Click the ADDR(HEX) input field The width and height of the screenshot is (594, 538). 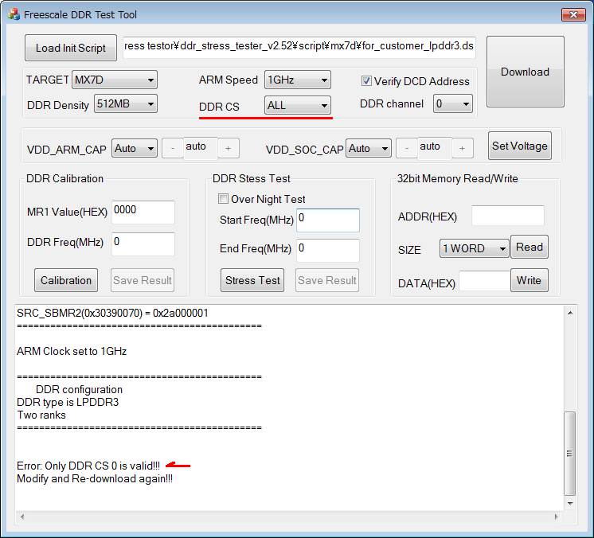tap(508, 216)
